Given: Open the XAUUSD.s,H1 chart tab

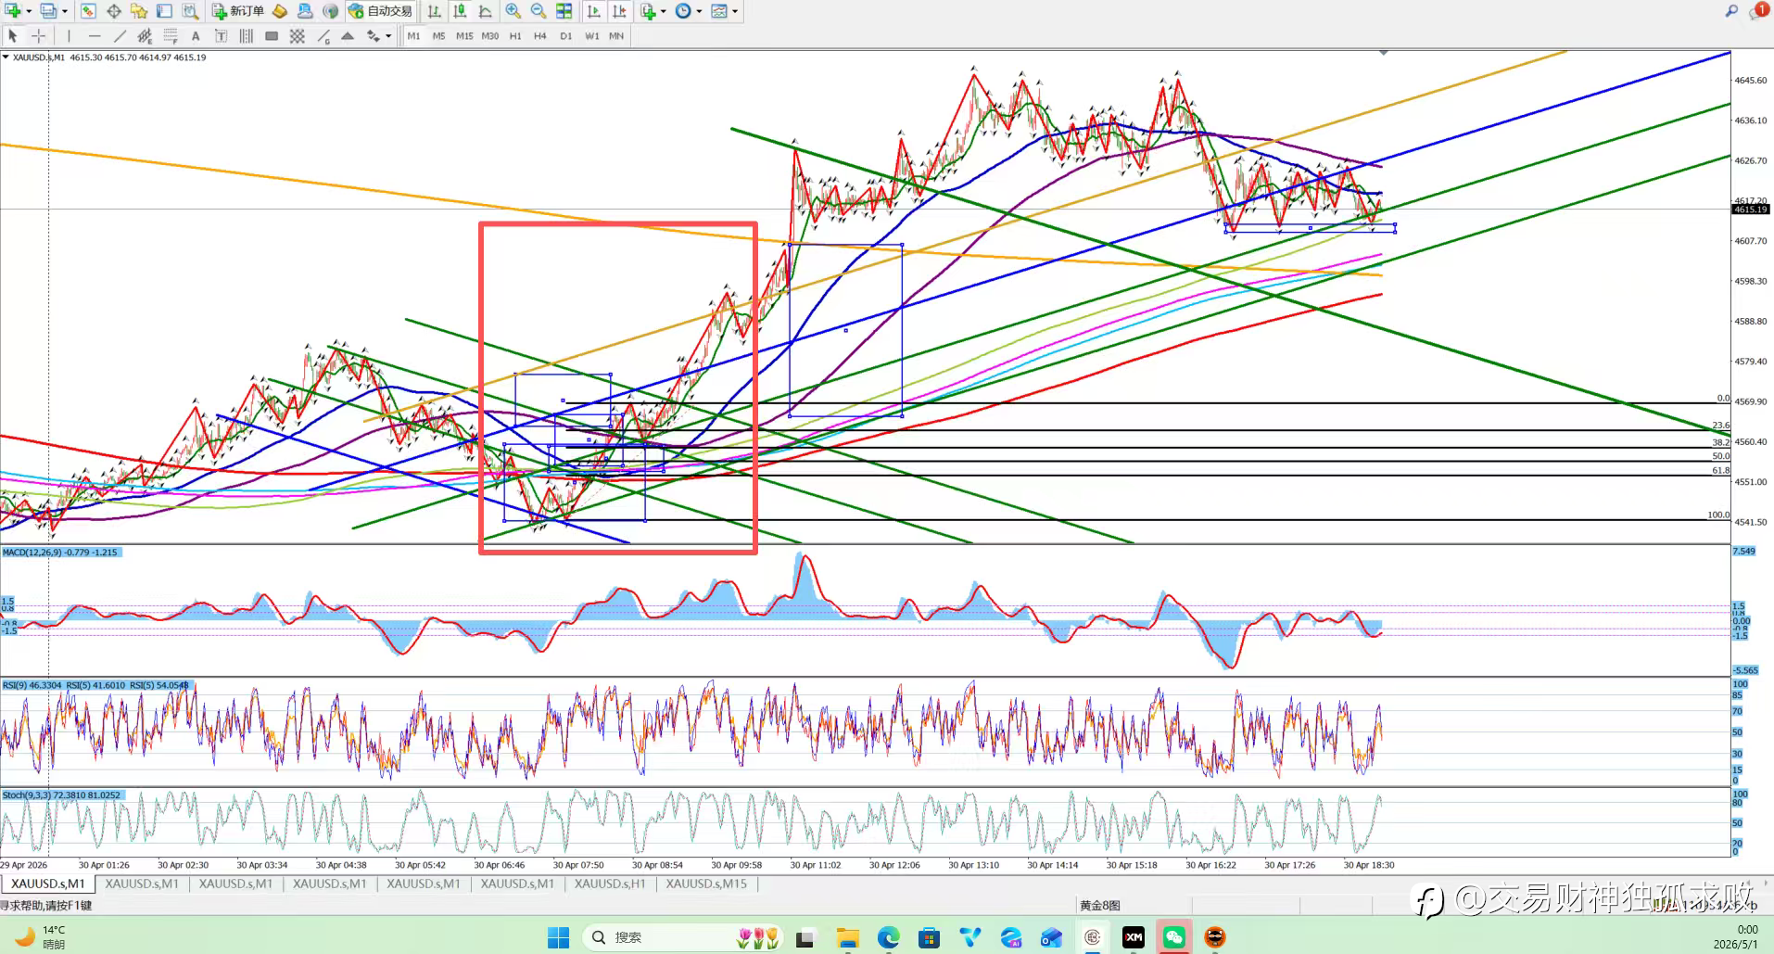Looking at the screenshot, I should point(609,884).
